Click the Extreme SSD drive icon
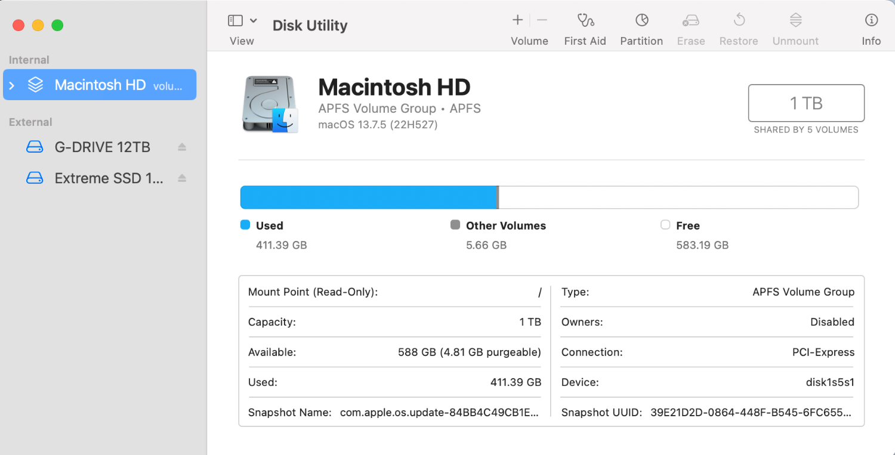 pyautogui.click(x=35, y=178)
